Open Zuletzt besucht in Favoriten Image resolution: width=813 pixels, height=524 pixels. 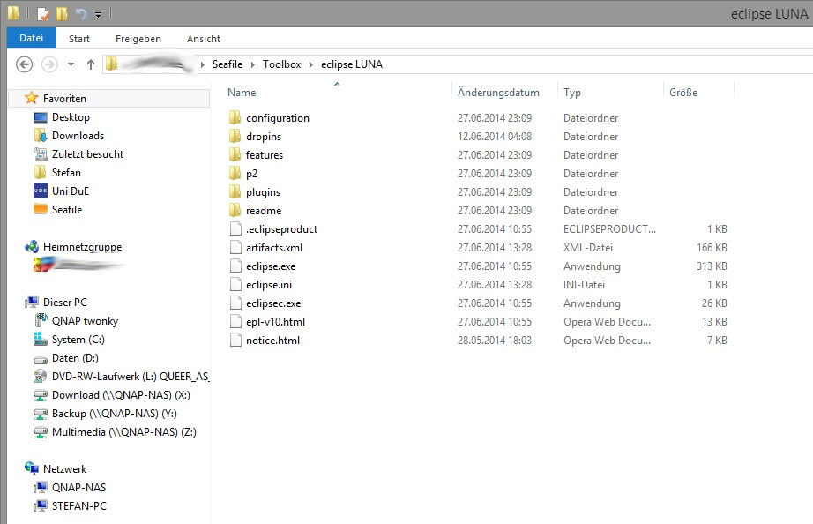(x=87, y=154)
